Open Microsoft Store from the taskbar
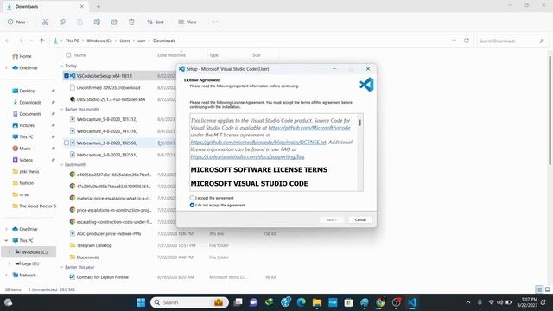The height and width of the screenshot is (311, 553). coord(348,302)
